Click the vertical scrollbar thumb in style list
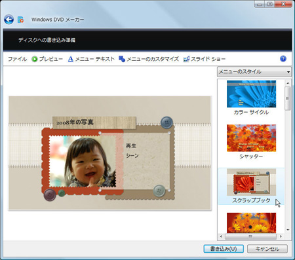 288,98
